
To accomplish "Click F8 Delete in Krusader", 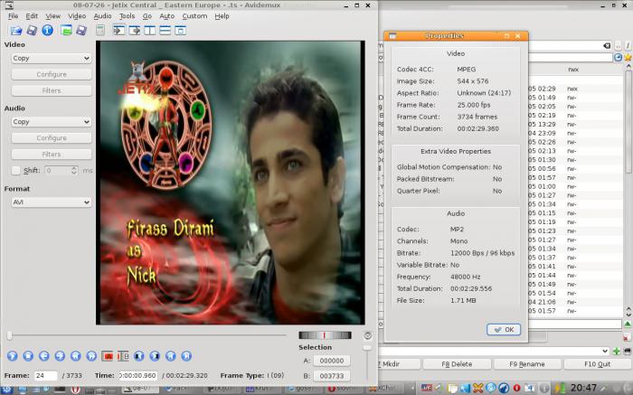I will coord(457,364).
